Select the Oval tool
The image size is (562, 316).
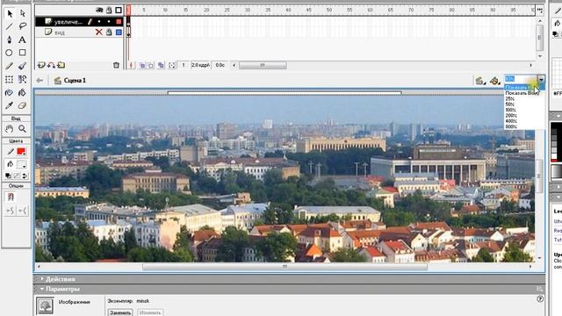coord(9,53)
